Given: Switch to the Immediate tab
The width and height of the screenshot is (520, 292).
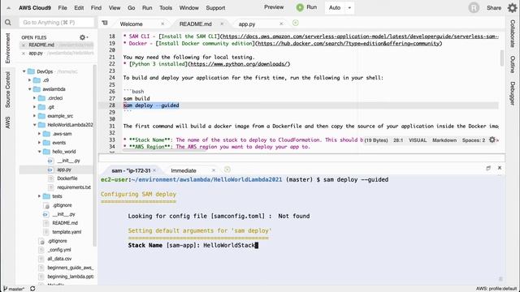Looking at the screenshot, I should 184,170.
